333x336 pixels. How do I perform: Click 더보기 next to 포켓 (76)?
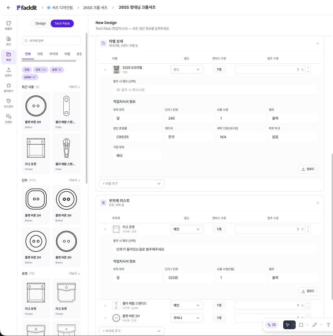[75, 274]
